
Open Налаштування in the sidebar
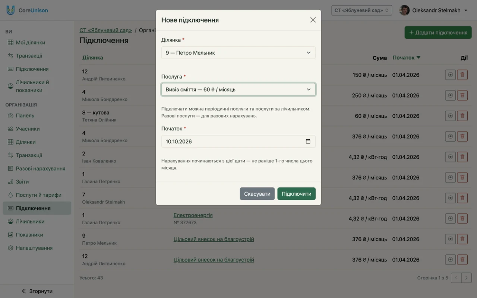[x=37, y=248]
